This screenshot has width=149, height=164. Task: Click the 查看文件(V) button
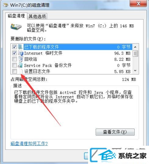[x=115, y=132]
